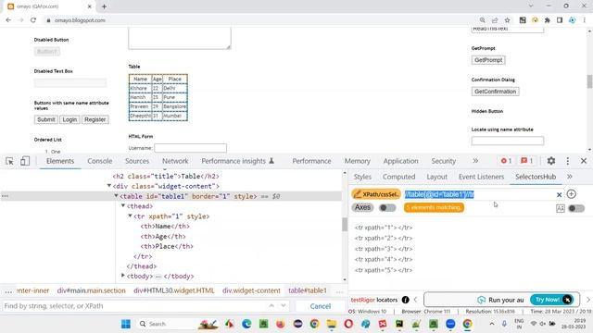Screen dimensions: 593x333
Task: Toggle the Axes switch
Action: [x=387, y=207]
